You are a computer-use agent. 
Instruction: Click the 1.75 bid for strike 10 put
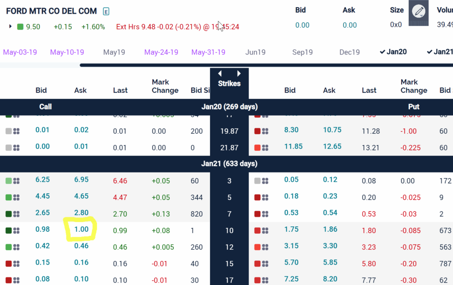point(292,230)
